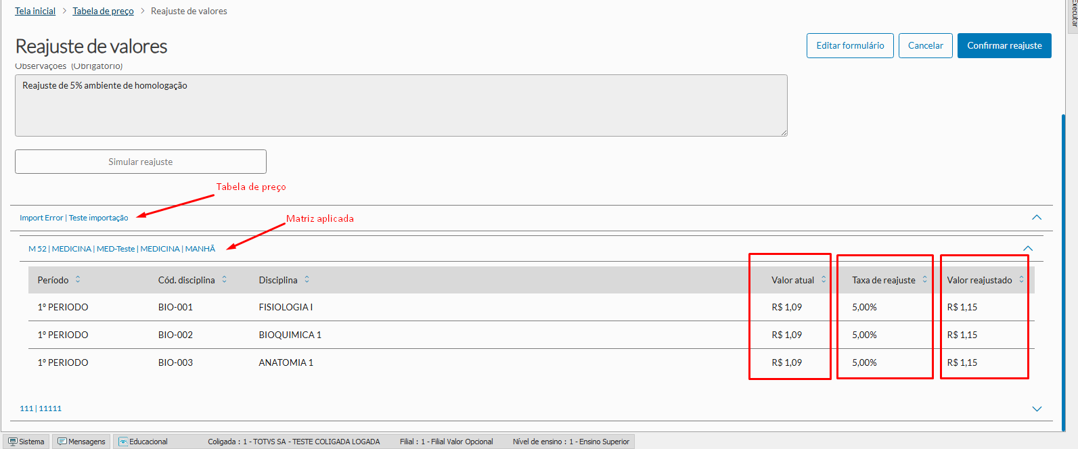Click Coligada TOTVS SA status bar entry
The width and height of the screenshot is (1078, 449).
[294, 442]
